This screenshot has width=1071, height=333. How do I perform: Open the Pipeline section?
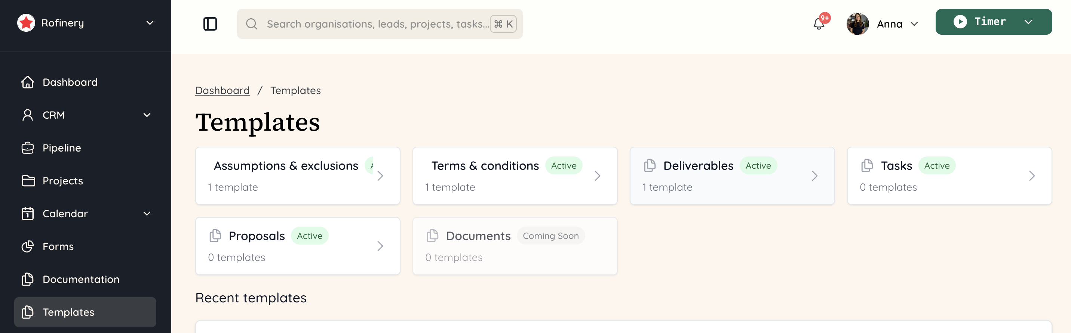pos(62,148)
